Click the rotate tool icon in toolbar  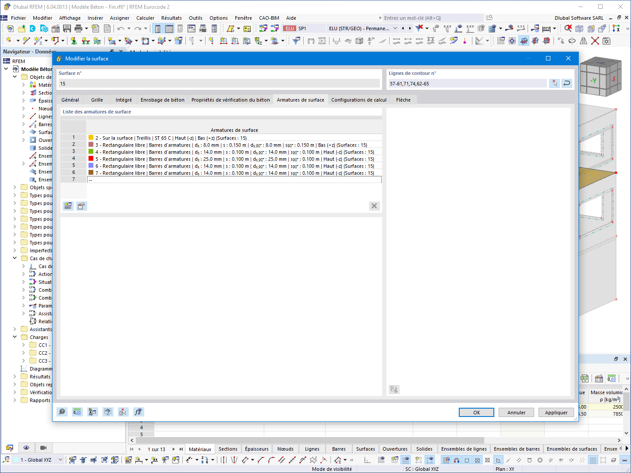(572, 41)
